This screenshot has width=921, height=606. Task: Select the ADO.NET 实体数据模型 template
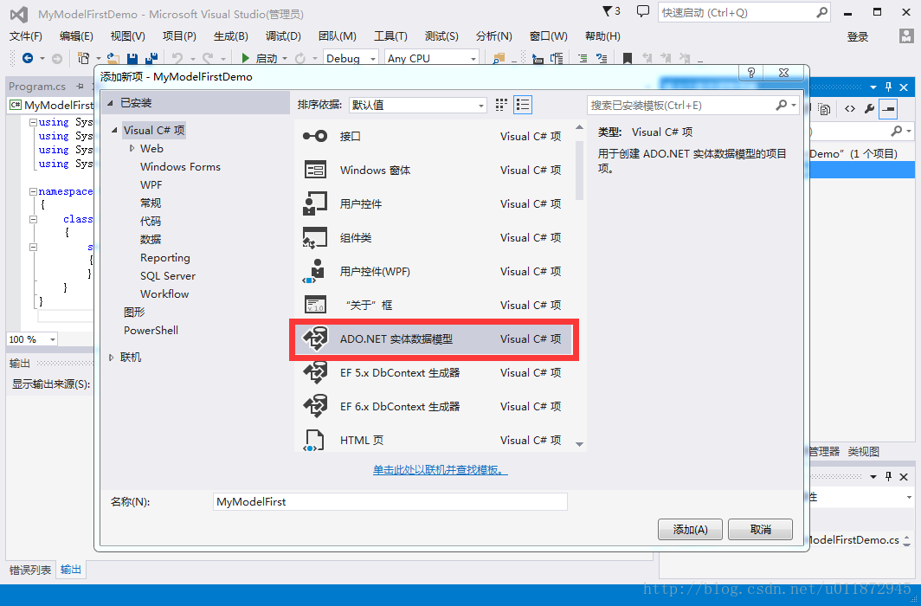click(x=434, y=338)
